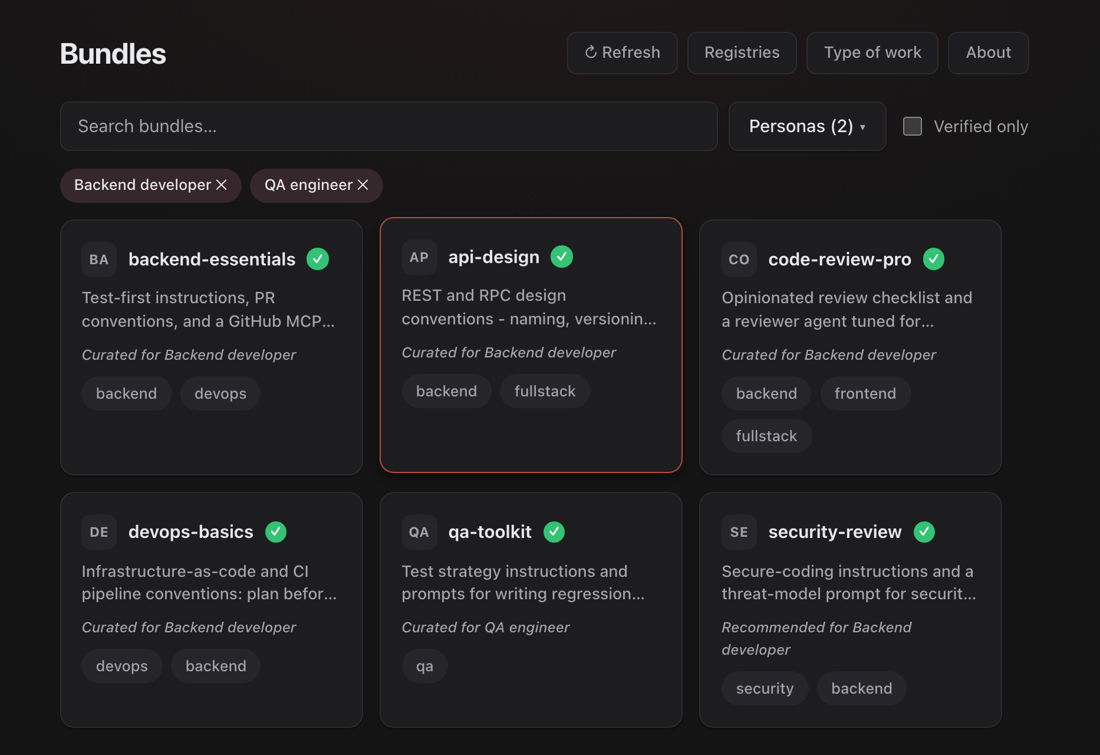Select the devops tag on backend-essentials

220,393
